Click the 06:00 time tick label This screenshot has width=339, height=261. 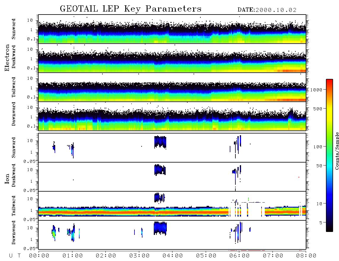239,256
